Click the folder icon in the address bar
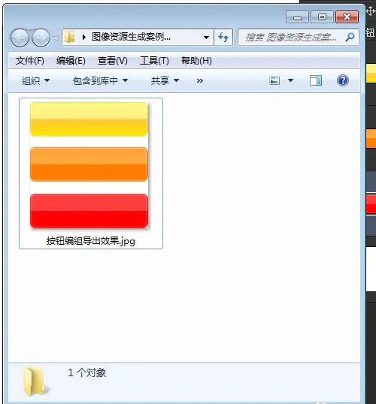The width and height of the screenshot is (376, 404). click(x=69, y=37)
